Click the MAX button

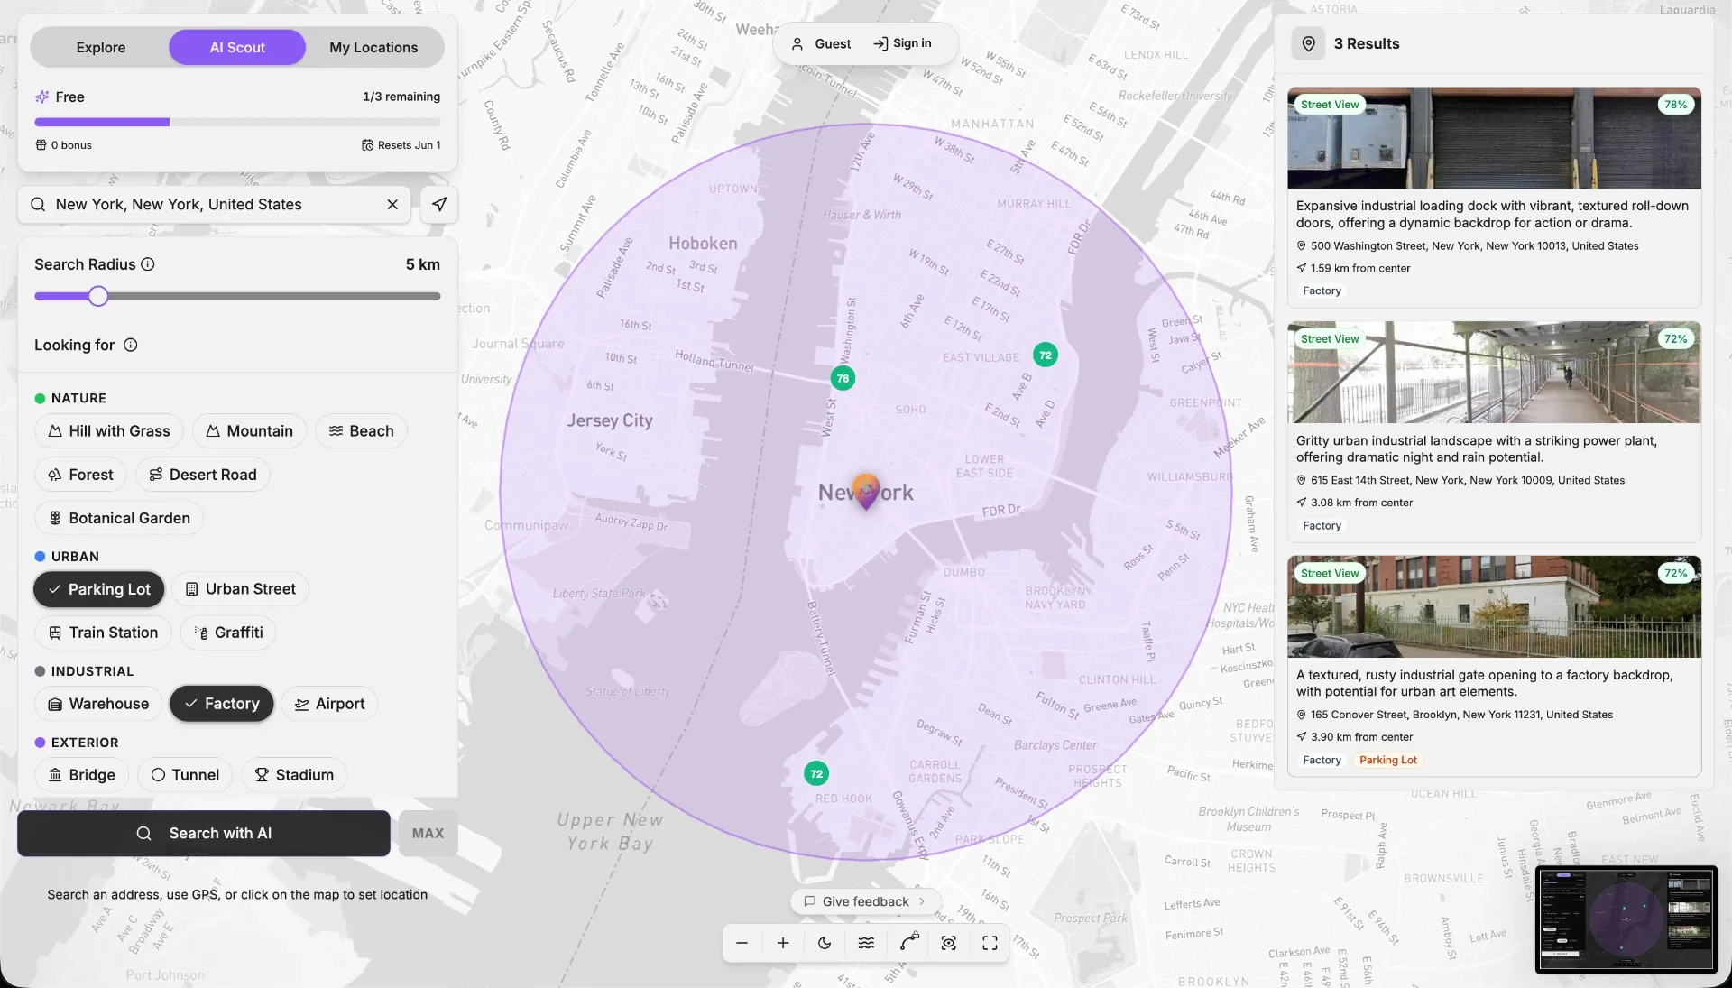tap(428, 834)
